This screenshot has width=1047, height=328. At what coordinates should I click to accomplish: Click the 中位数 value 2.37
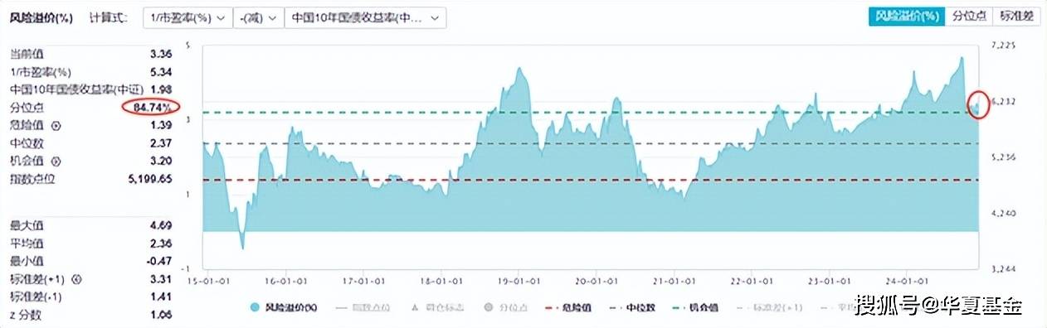[160, 144]
